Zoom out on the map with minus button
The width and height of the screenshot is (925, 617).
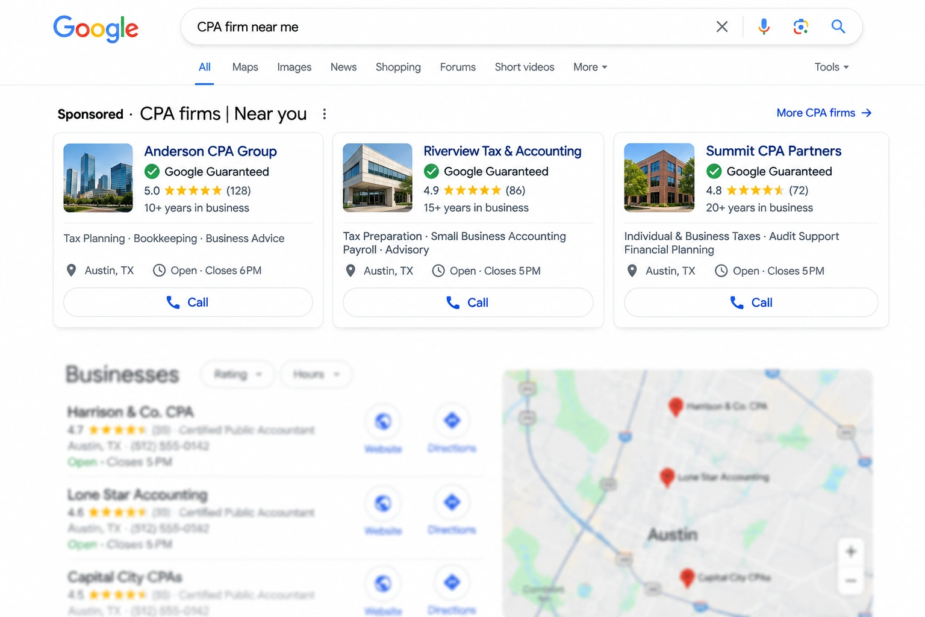tap(851, 581)
